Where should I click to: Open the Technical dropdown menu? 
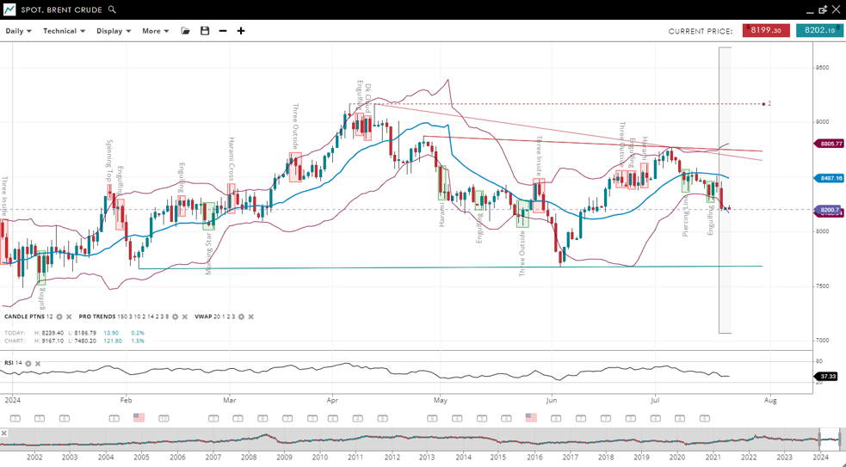(x=64, y=31)
